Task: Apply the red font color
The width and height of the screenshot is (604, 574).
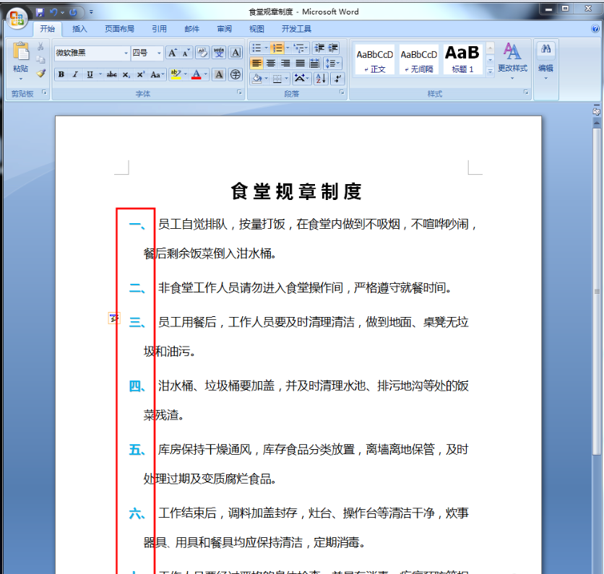Action: coord(197,74)
